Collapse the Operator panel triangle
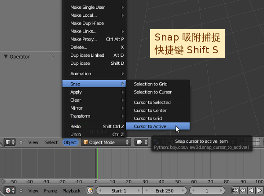Viewport: 264px width, 196px height. click(x=6, y=56)
